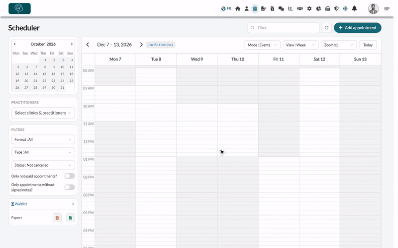Click into the Filter search field
This screenshot has height=248, width=398.
click(283, 28)
